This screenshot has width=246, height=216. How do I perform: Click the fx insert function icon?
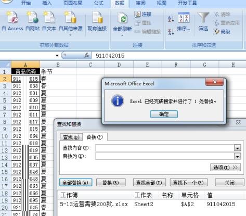click(x=87, y=56)
